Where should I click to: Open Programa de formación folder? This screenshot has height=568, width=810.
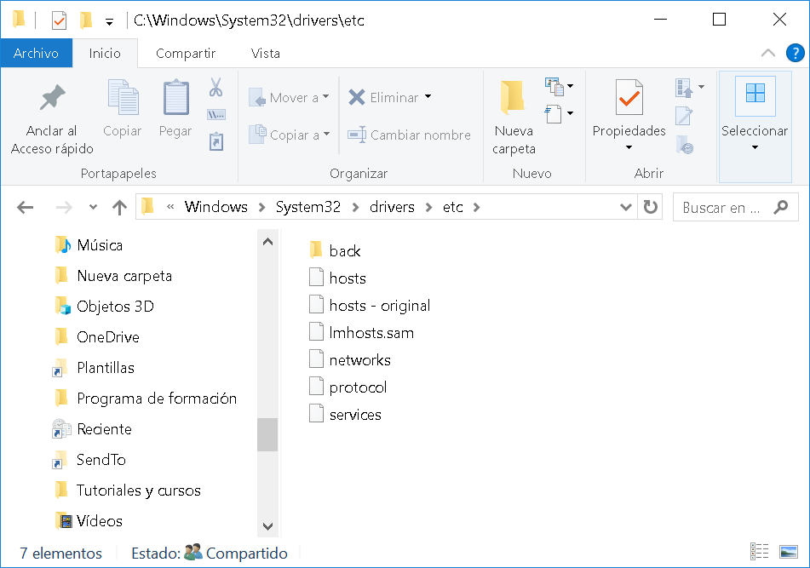click(x=145, y=399)
